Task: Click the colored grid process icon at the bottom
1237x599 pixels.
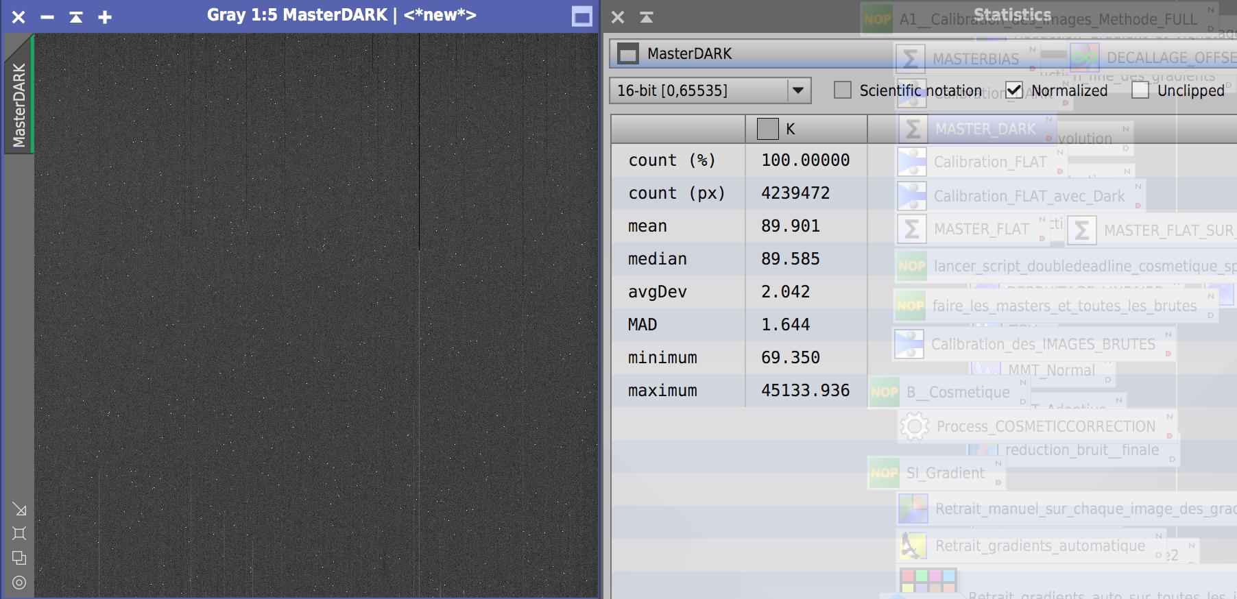Action: (928, 580)
